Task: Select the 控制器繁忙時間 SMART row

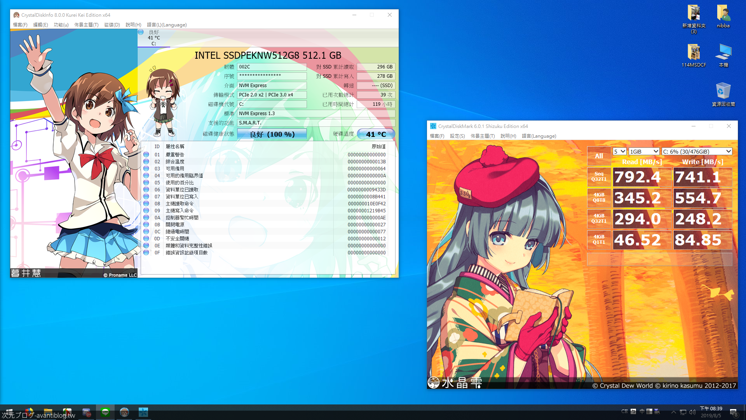Action: 268,217
